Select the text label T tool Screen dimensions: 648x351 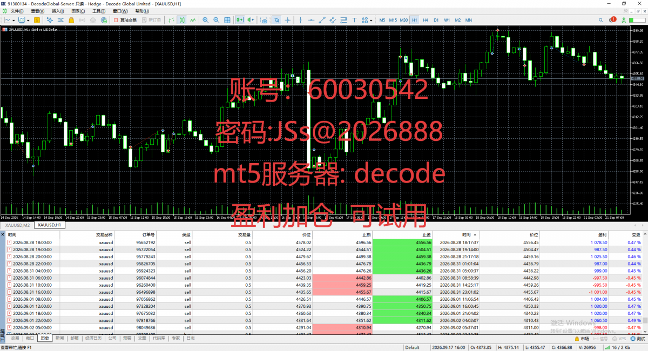pos(355,20)
